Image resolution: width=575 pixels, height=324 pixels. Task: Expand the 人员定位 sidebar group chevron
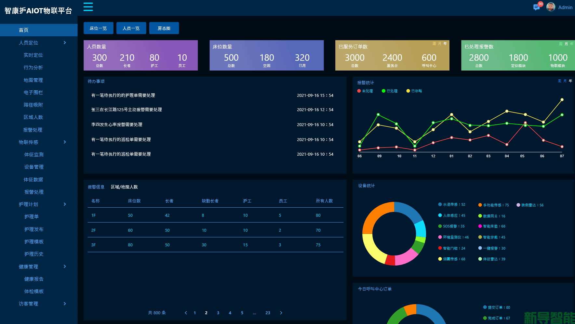65,43
